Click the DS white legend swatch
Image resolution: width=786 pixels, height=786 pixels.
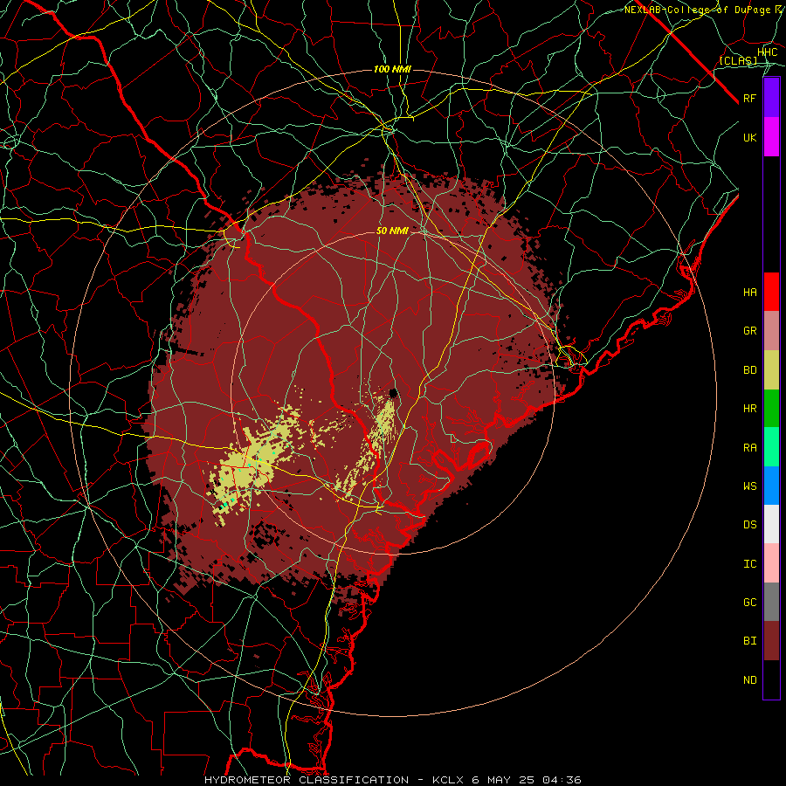pyautogui.click(x=771, y=524)
